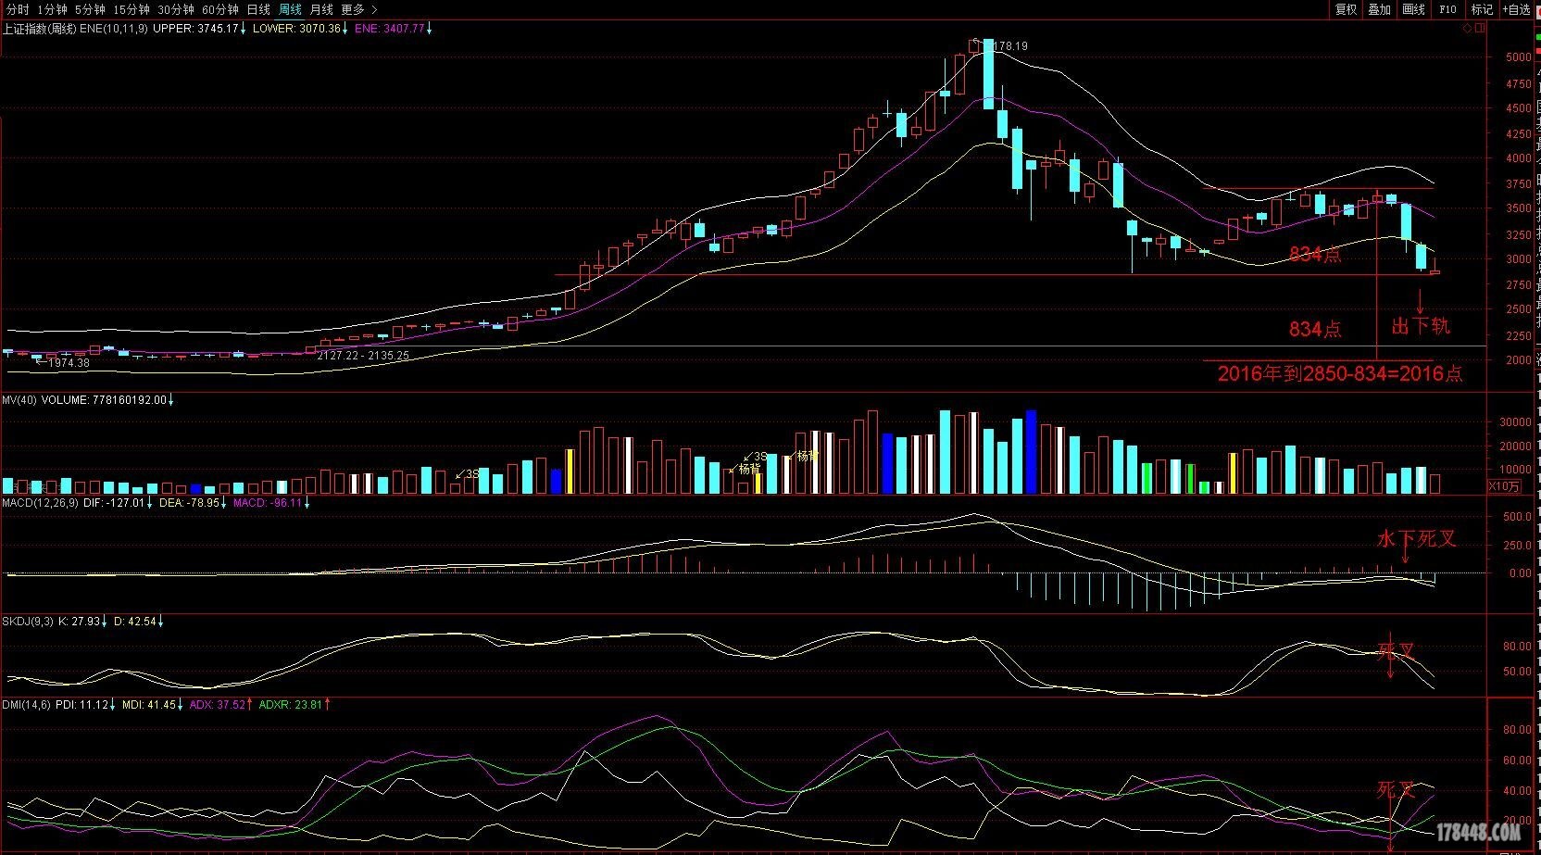
Task: Click the X10万 volume unit label
Action: coord(1505,485)
